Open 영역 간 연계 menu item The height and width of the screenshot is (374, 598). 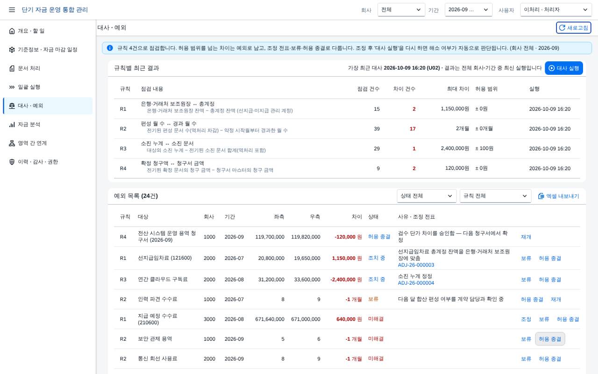point(48,143)
